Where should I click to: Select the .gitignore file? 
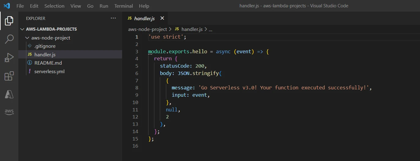click(x=45, y=46)
